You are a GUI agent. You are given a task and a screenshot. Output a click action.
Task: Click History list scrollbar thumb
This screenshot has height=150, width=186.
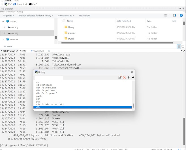[x=134, y=105]
